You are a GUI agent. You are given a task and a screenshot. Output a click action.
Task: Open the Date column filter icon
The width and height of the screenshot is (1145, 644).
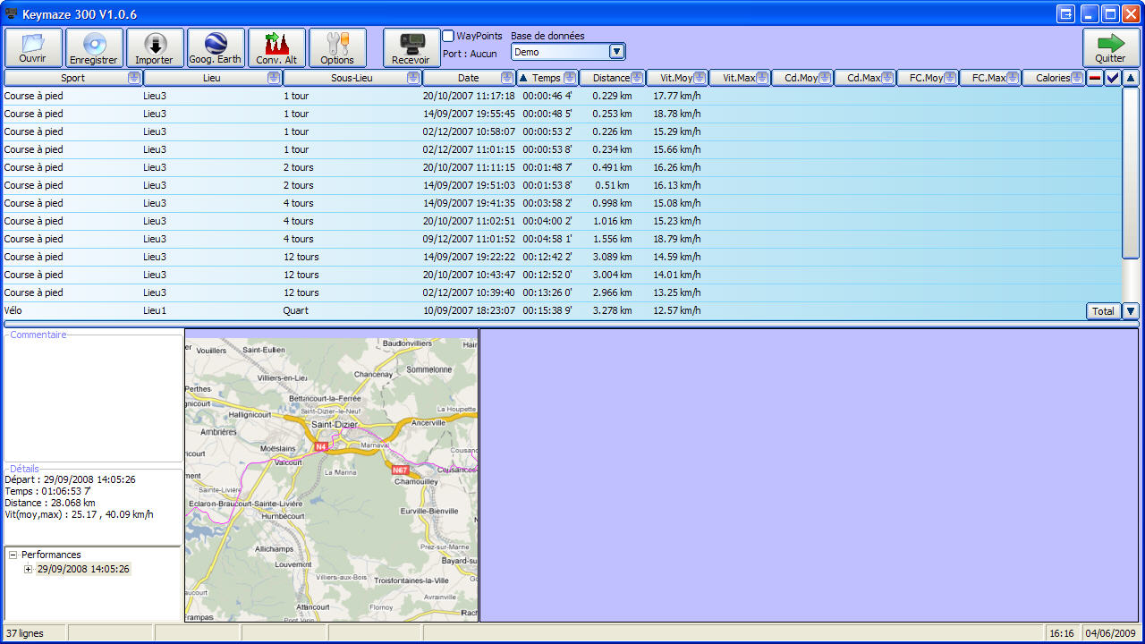pos(507,78)
